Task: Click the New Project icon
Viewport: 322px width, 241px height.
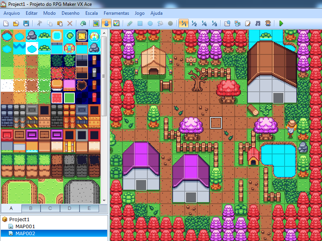Action: click(x=6, y=23)
